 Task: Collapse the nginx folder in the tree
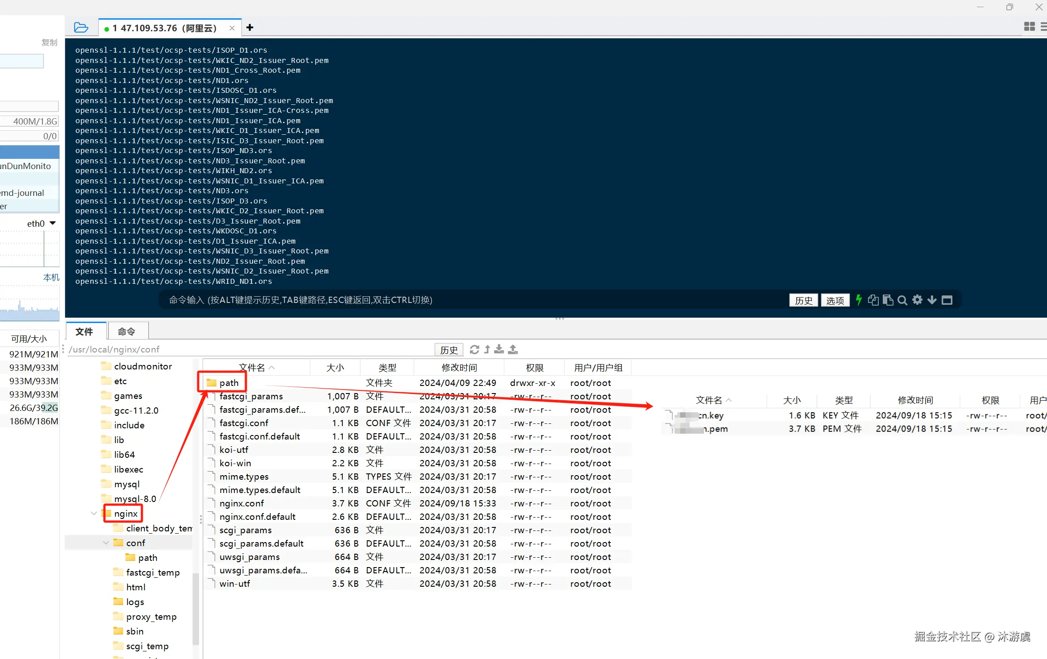(94, 513)
